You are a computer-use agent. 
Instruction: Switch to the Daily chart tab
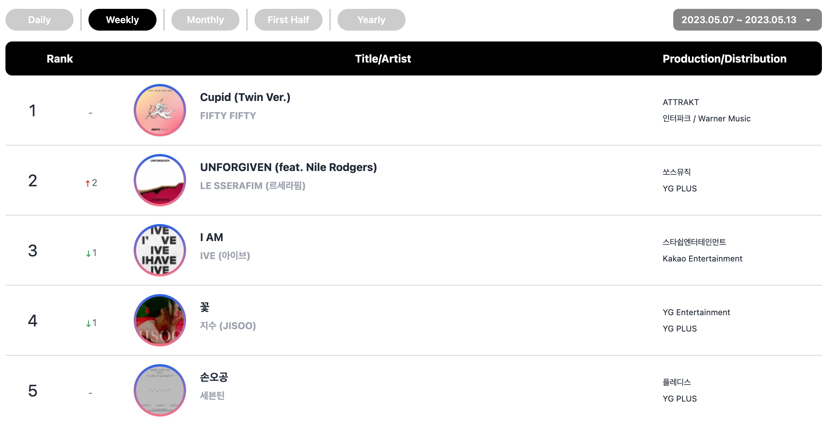[39, 20]
